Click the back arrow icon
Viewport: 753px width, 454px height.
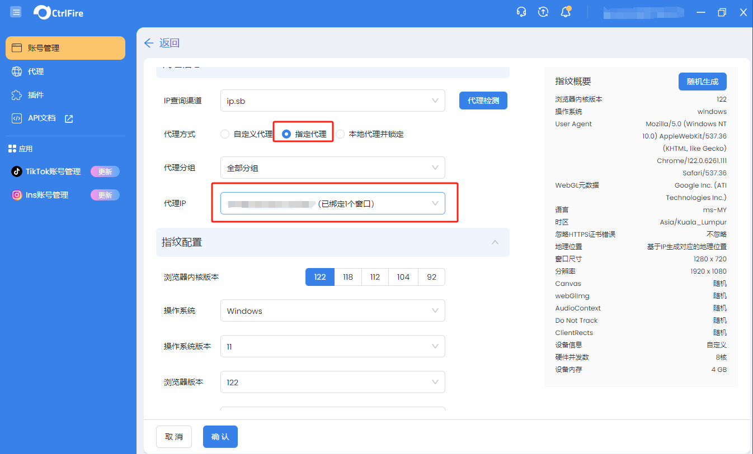click(149, 43)
